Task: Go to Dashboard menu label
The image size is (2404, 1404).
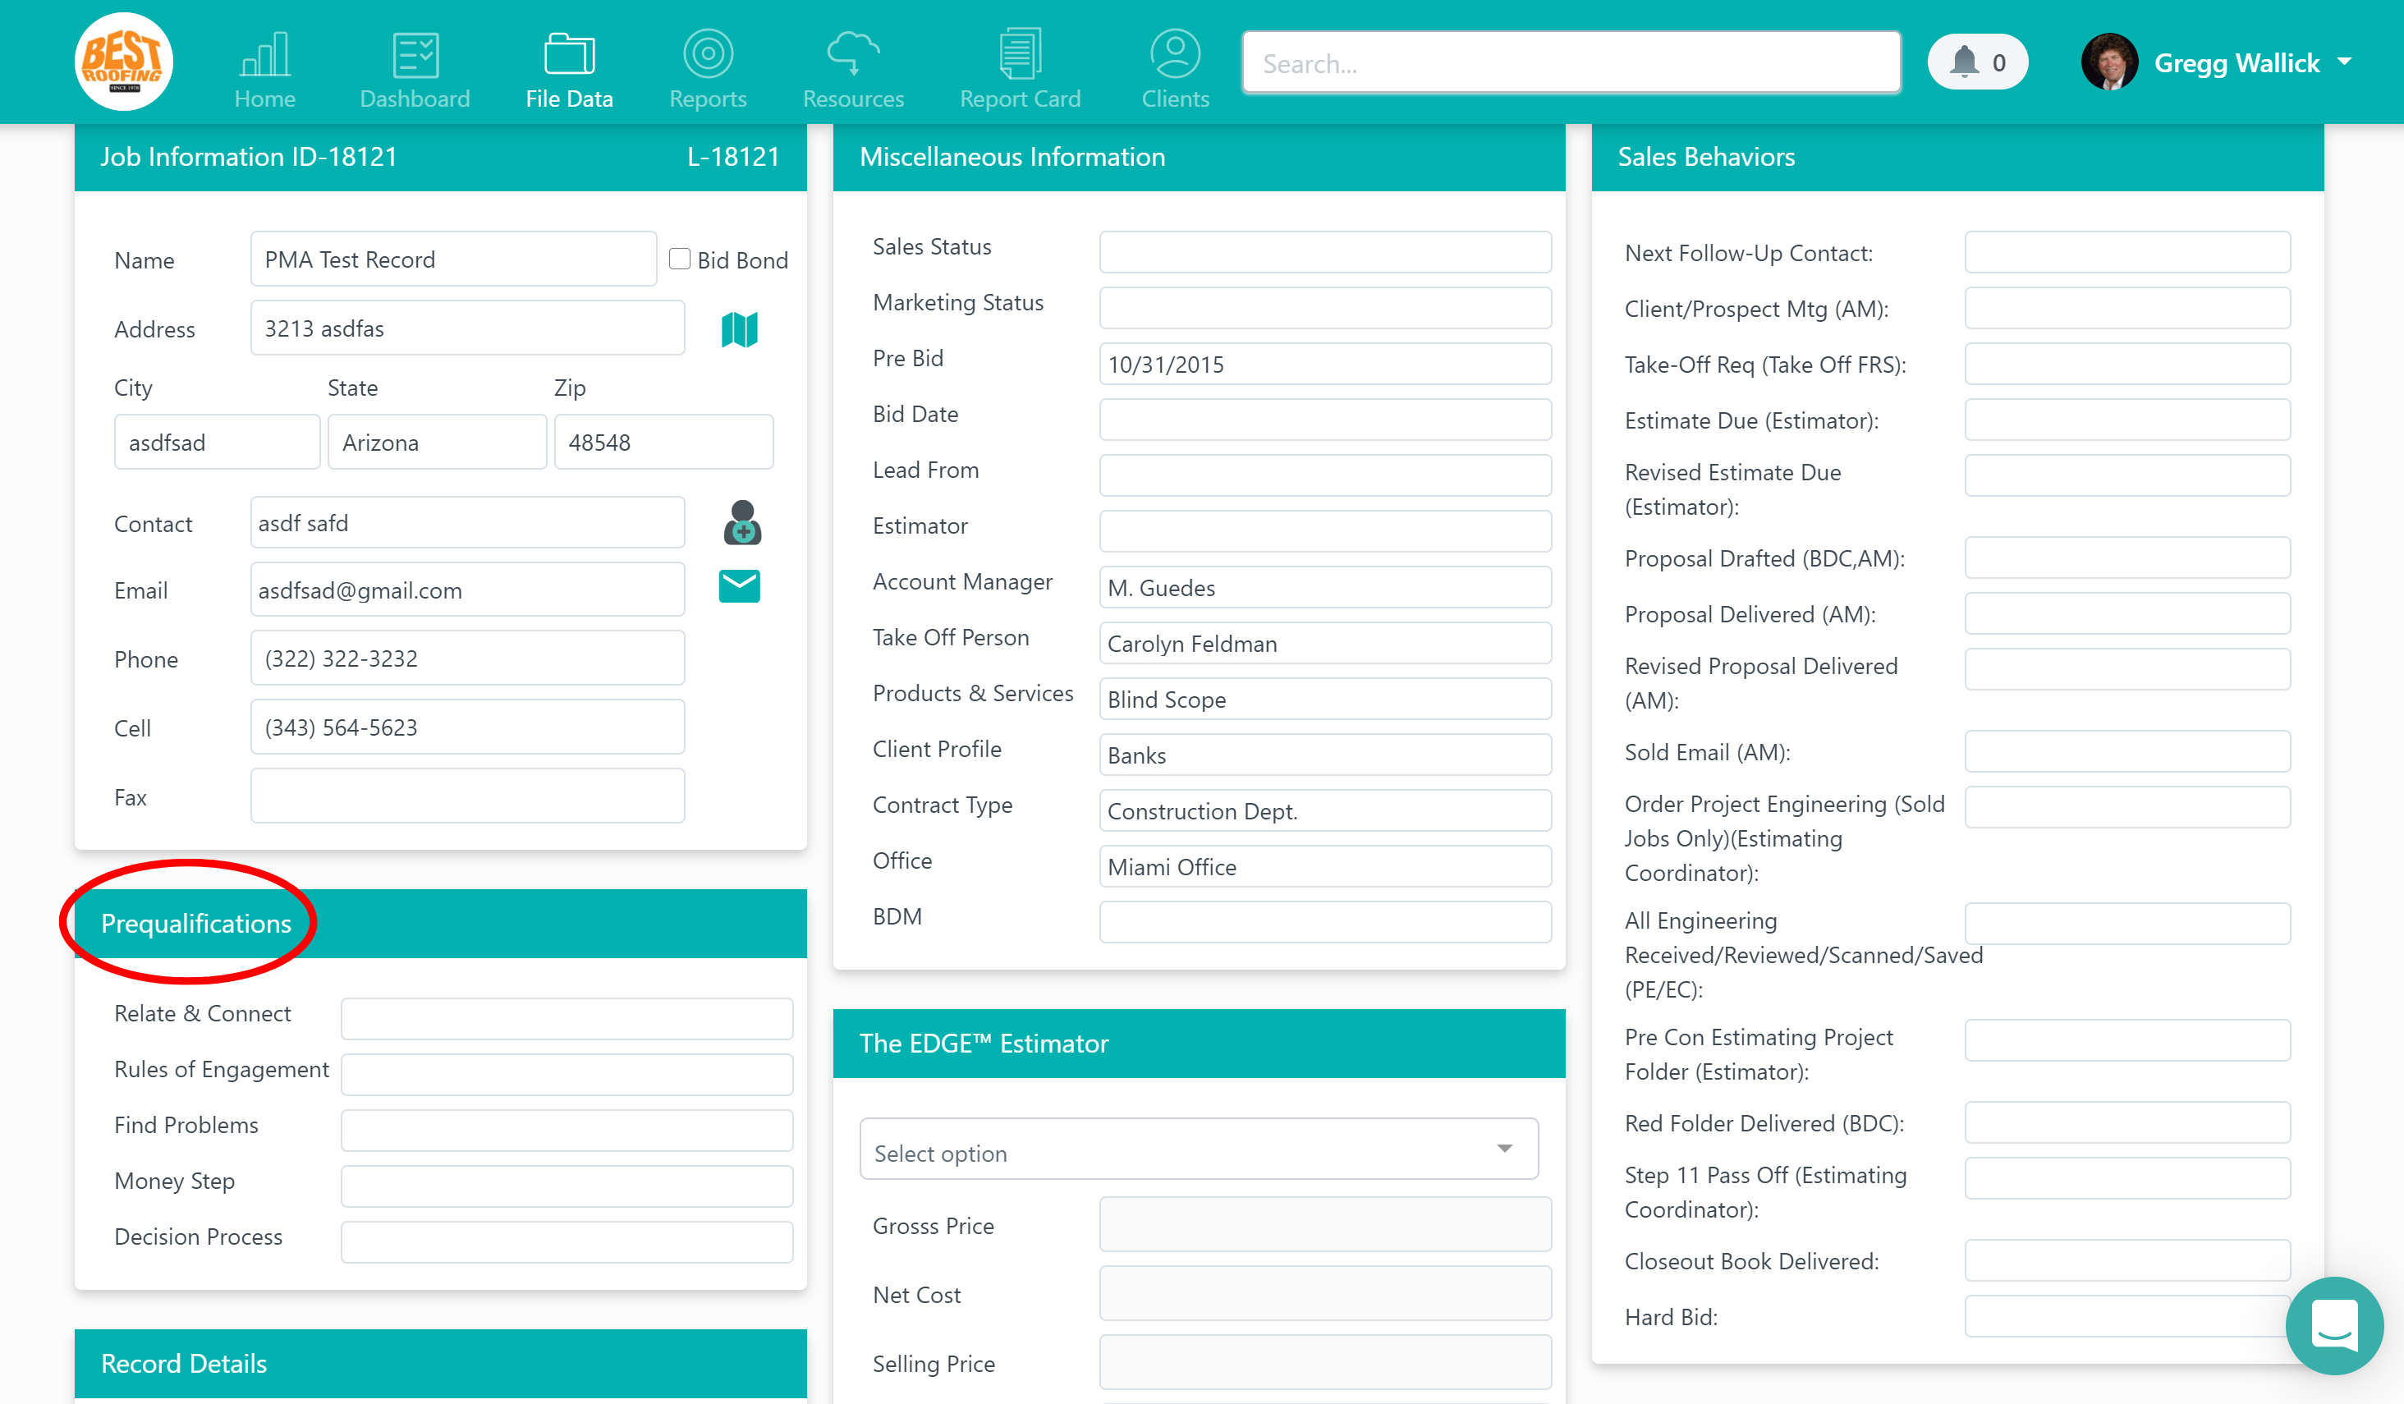Action: point(415,99)
